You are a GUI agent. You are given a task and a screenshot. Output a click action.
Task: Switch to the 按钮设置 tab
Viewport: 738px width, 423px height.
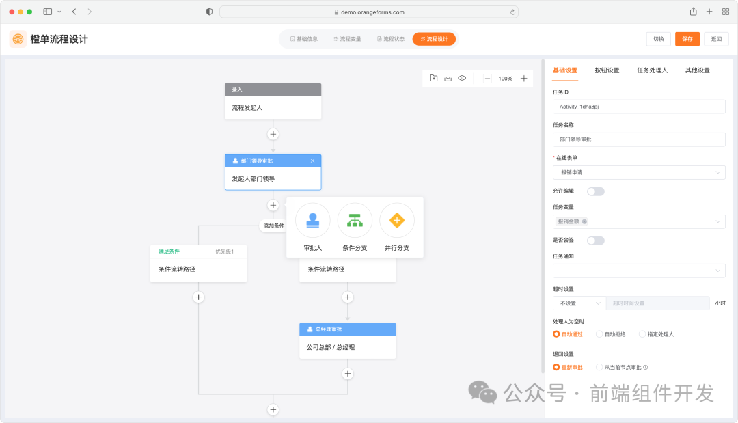pyautogui.click(x=606, y=70)
